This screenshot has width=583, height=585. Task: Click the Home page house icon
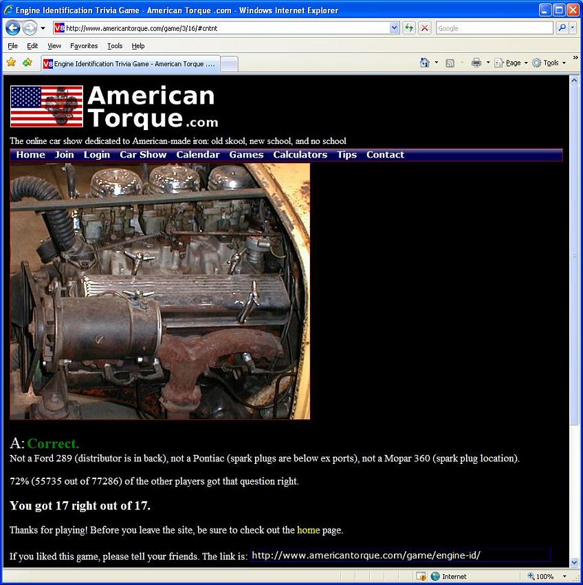425,63
